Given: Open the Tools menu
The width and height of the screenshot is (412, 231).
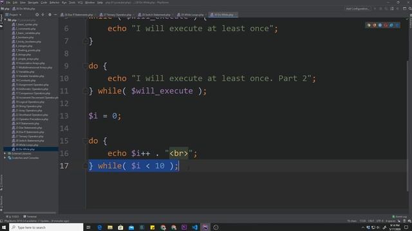Looking at the screenshot, I should (72, 3).
